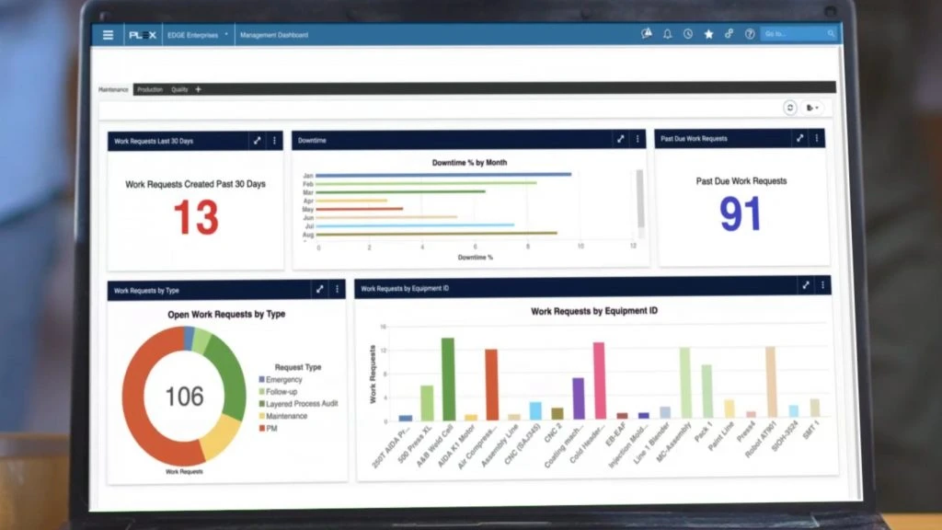Switch to the Quality tab
The width and height of the screenshot is (942, 530).
pos(178,89)
